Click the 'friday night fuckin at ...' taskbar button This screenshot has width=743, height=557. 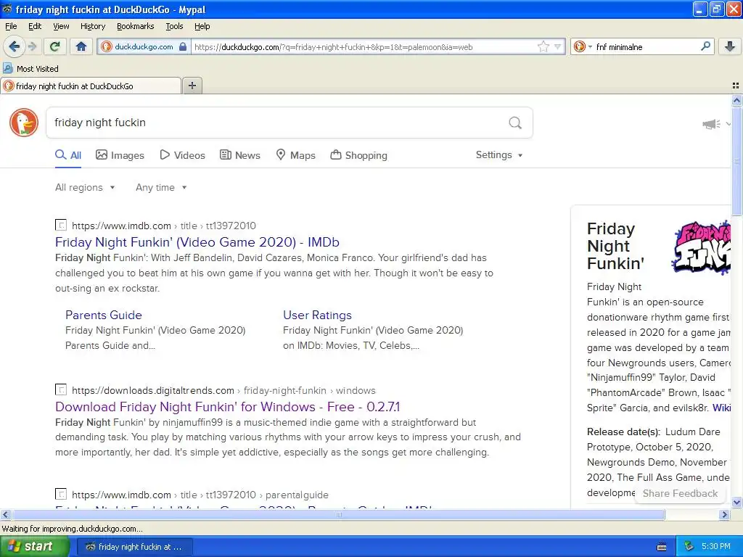tap(134, 547)
